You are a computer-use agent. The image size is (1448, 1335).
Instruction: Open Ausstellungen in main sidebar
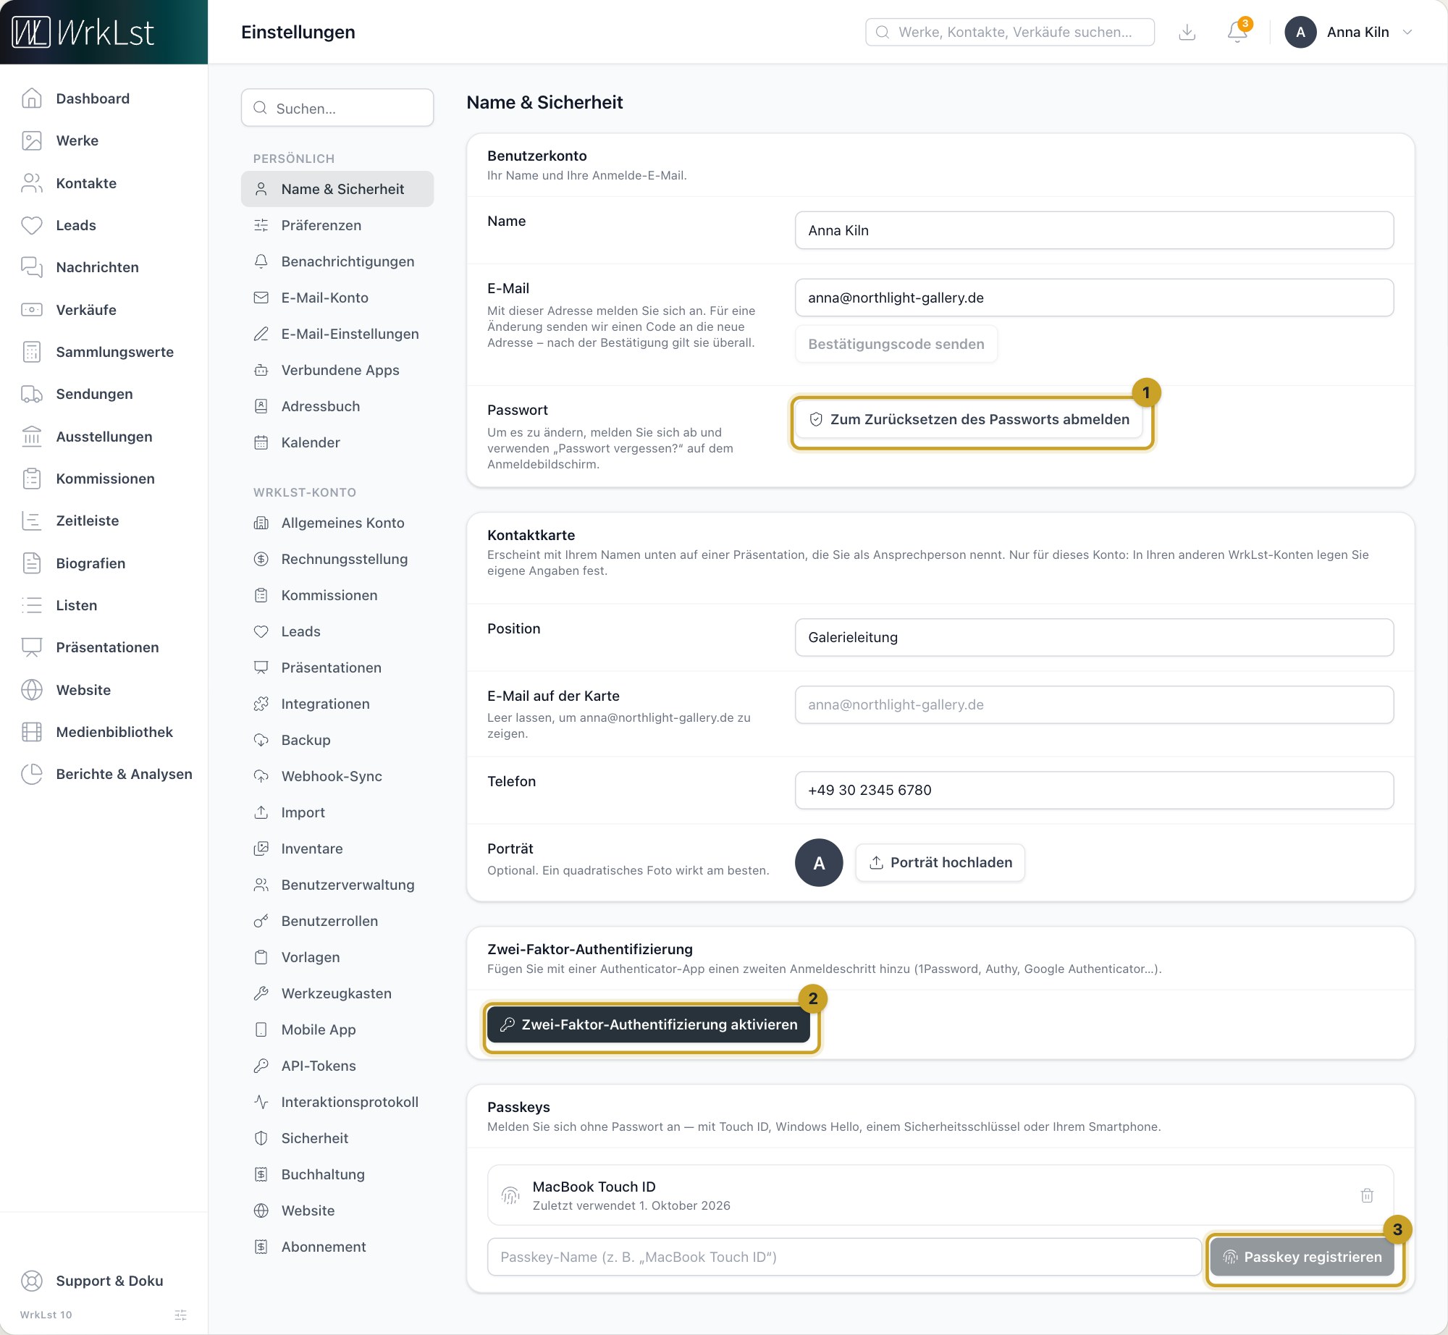pos(104,437)
